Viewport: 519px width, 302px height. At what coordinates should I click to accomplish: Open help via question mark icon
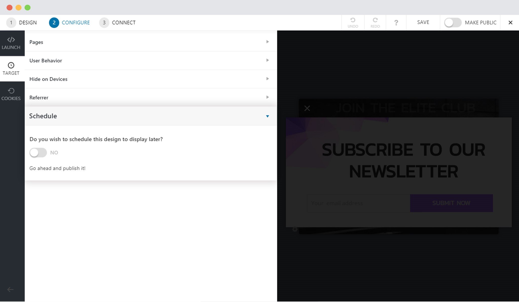click(x=396, y=23)
